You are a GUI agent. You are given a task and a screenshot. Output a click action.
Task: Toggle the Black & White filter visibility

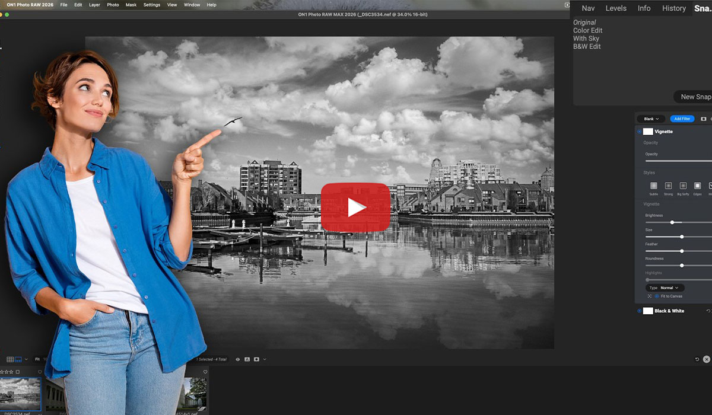pos(639,311)
